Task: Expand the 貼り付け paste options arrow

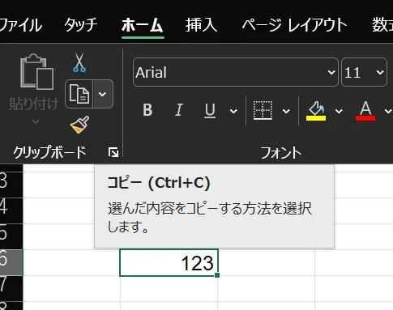Action: tap(36, 122)
